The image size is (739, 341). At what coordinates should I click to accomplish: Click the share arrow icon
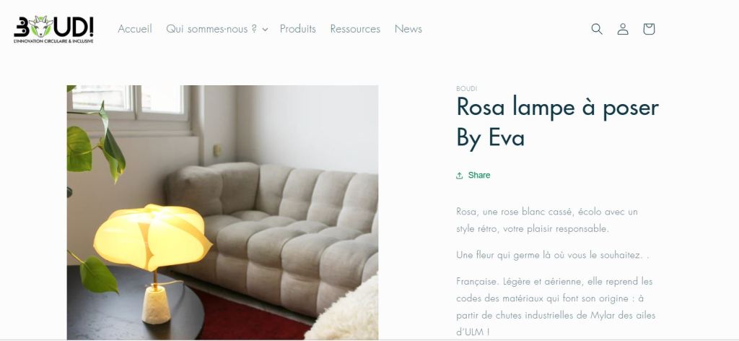pyautogui.click(x=460, y=176)
